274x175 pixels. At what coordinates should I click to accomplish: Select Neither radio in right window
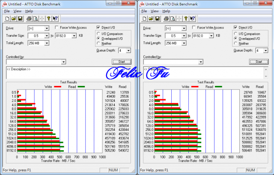pyautogui.click(x=235, y=43)
